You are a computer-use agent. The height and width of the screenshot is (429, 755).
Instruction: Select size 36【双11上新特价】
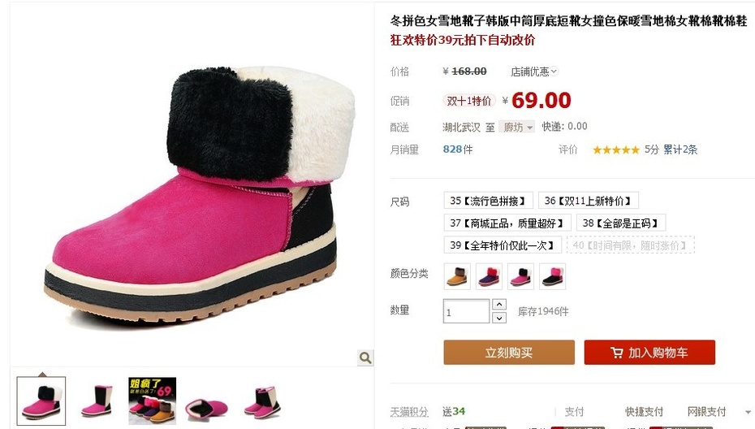589,201
